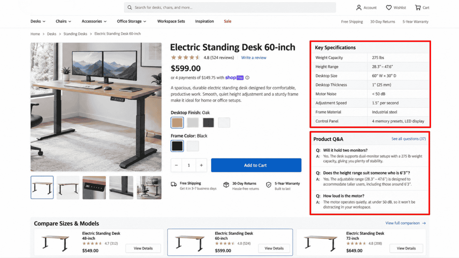Open the Wishlist heart icon
The width and height of the screenshot is (459, 258).
tap(389, 8)
